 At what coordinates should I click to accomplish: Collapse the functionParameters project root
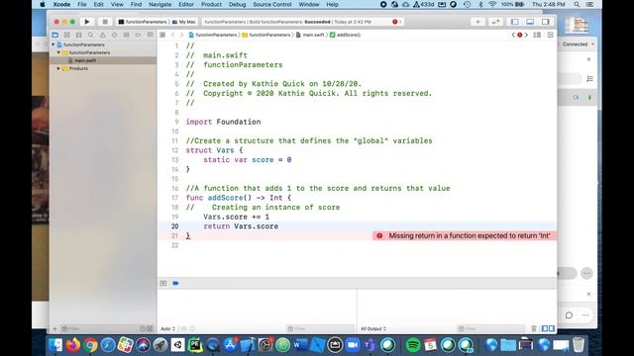click(53, 44)
